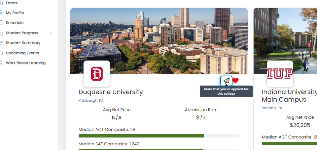Click the Forms sidebar icon
The image size is (317, 150).
tap(1, 3)
